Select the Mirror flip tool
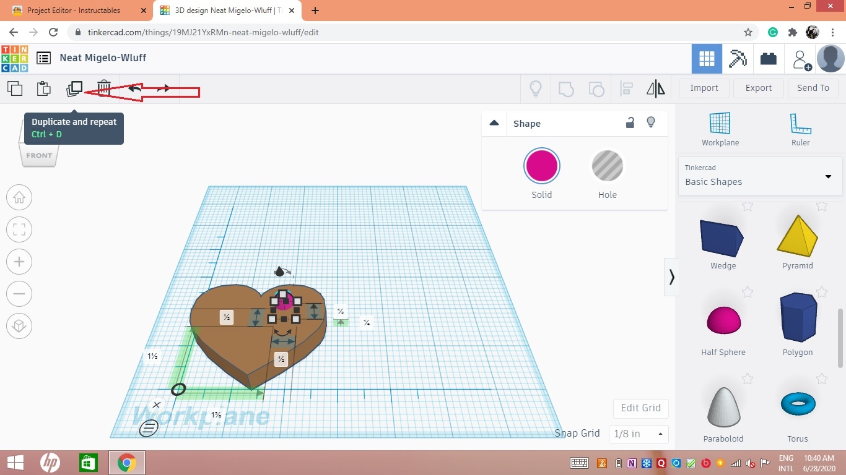This screenshot has height=475, width=846. 656,88
